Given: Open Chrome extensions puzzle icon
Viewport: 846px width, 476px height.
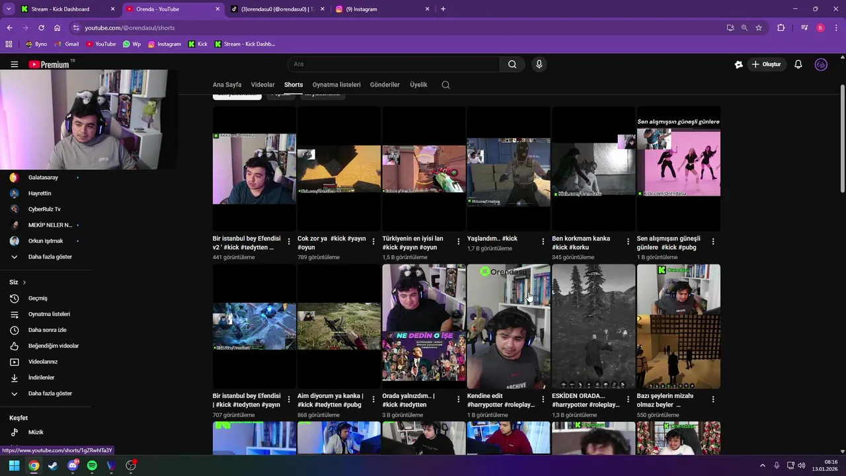Looking at the screenshot, I should (x=781, y=28).
